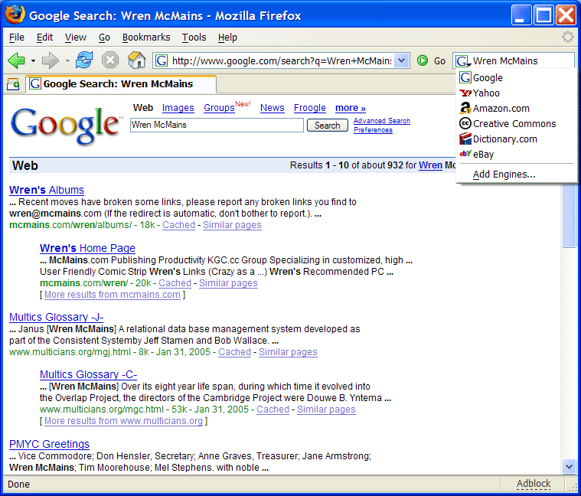The width and height of the screenshot is (581, 496).
Task: Click the Done status bar text
Action: (x=18, y=485)
